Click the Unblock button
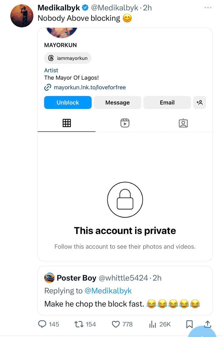 (68, 102)
